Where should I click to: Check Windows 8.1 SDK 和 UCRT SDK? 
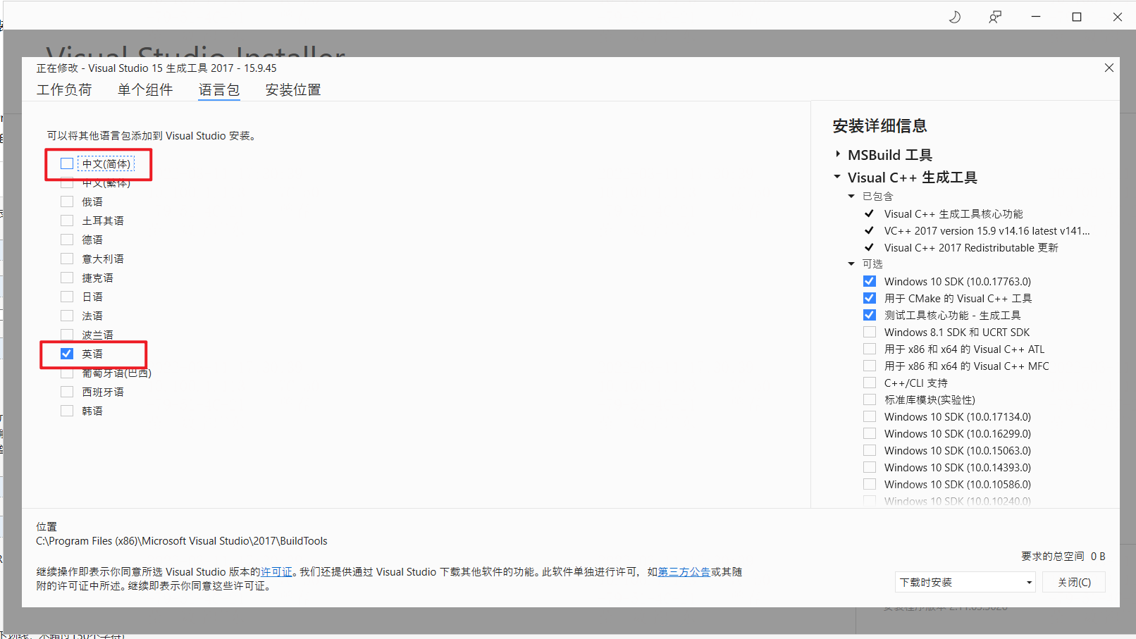(870, 332)
